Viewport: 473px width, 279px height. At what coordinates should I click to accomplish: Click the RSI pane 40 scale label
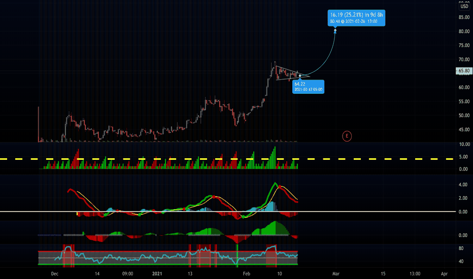point(461,262)
